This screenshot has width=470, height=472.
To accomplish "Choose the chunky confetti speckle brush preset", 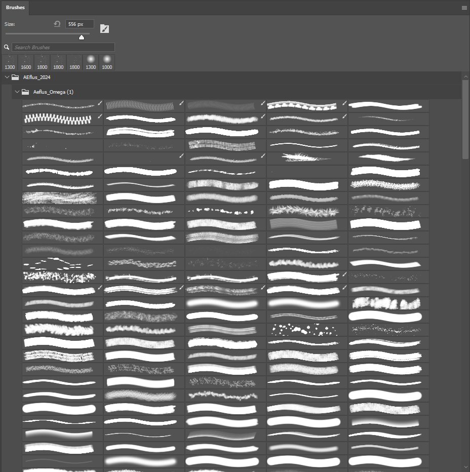I will pos(62,277).
